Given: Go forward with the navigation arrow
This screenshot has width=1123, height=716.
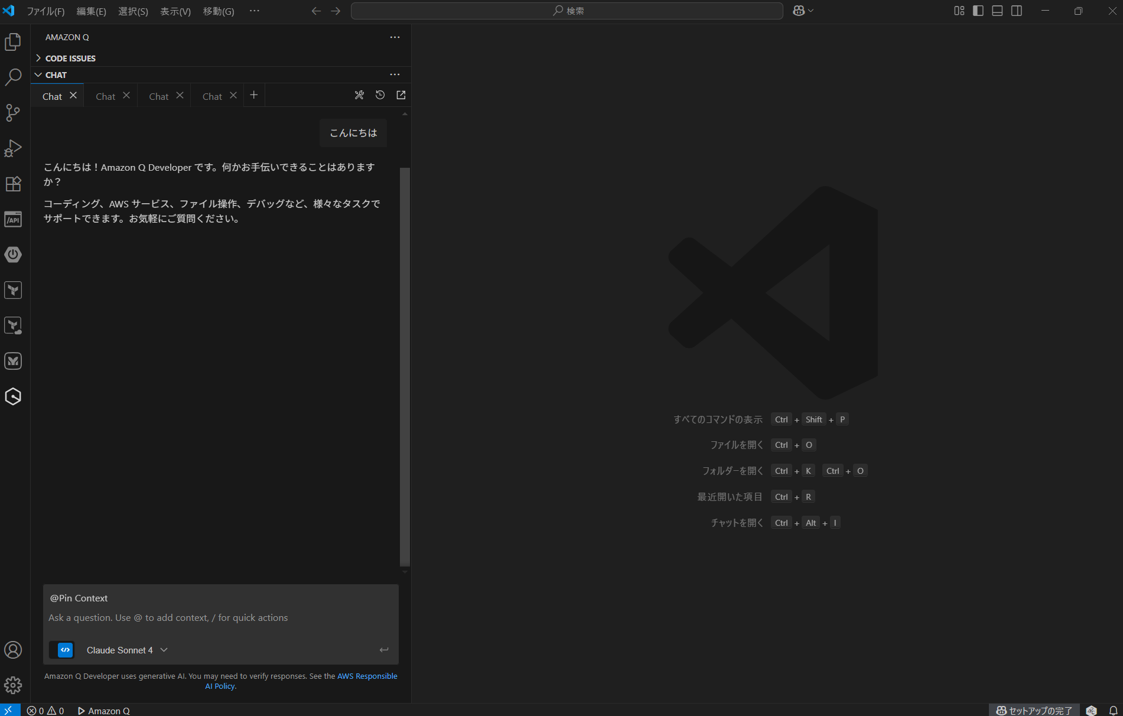Looking at the screenshot, I should [x=336, y=11].
